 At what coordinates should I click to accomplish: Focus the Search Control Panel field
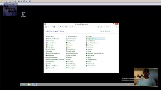coord(109,27)
